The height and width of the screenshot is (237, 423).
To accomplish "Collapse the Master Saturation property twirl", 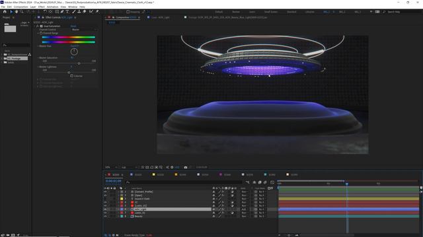I will click(38, 58).
